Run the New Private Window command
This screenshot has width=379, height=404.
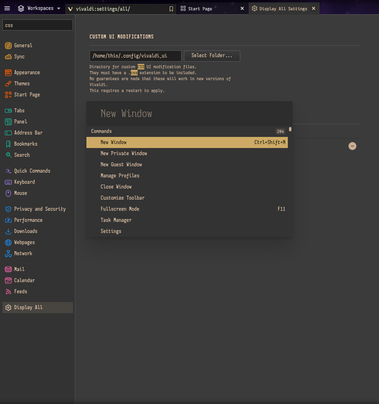(187, 154)
